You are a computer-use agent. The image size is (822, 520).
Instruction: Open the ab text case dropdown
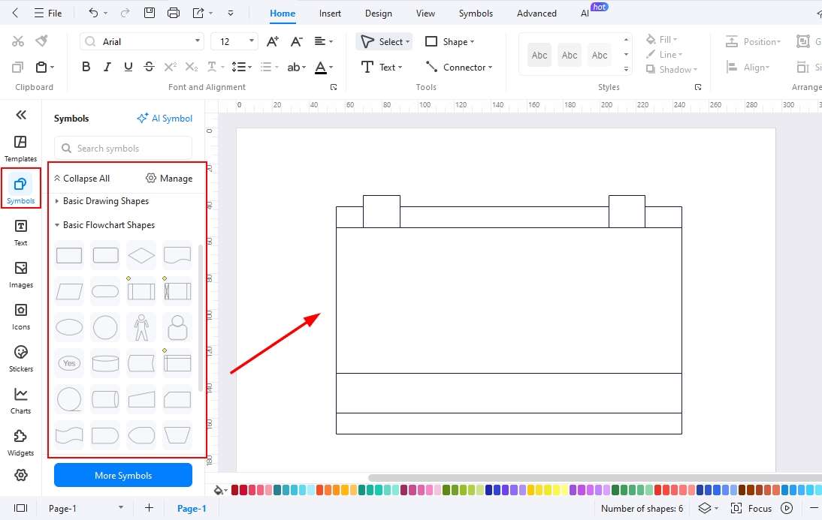point(296,67)
